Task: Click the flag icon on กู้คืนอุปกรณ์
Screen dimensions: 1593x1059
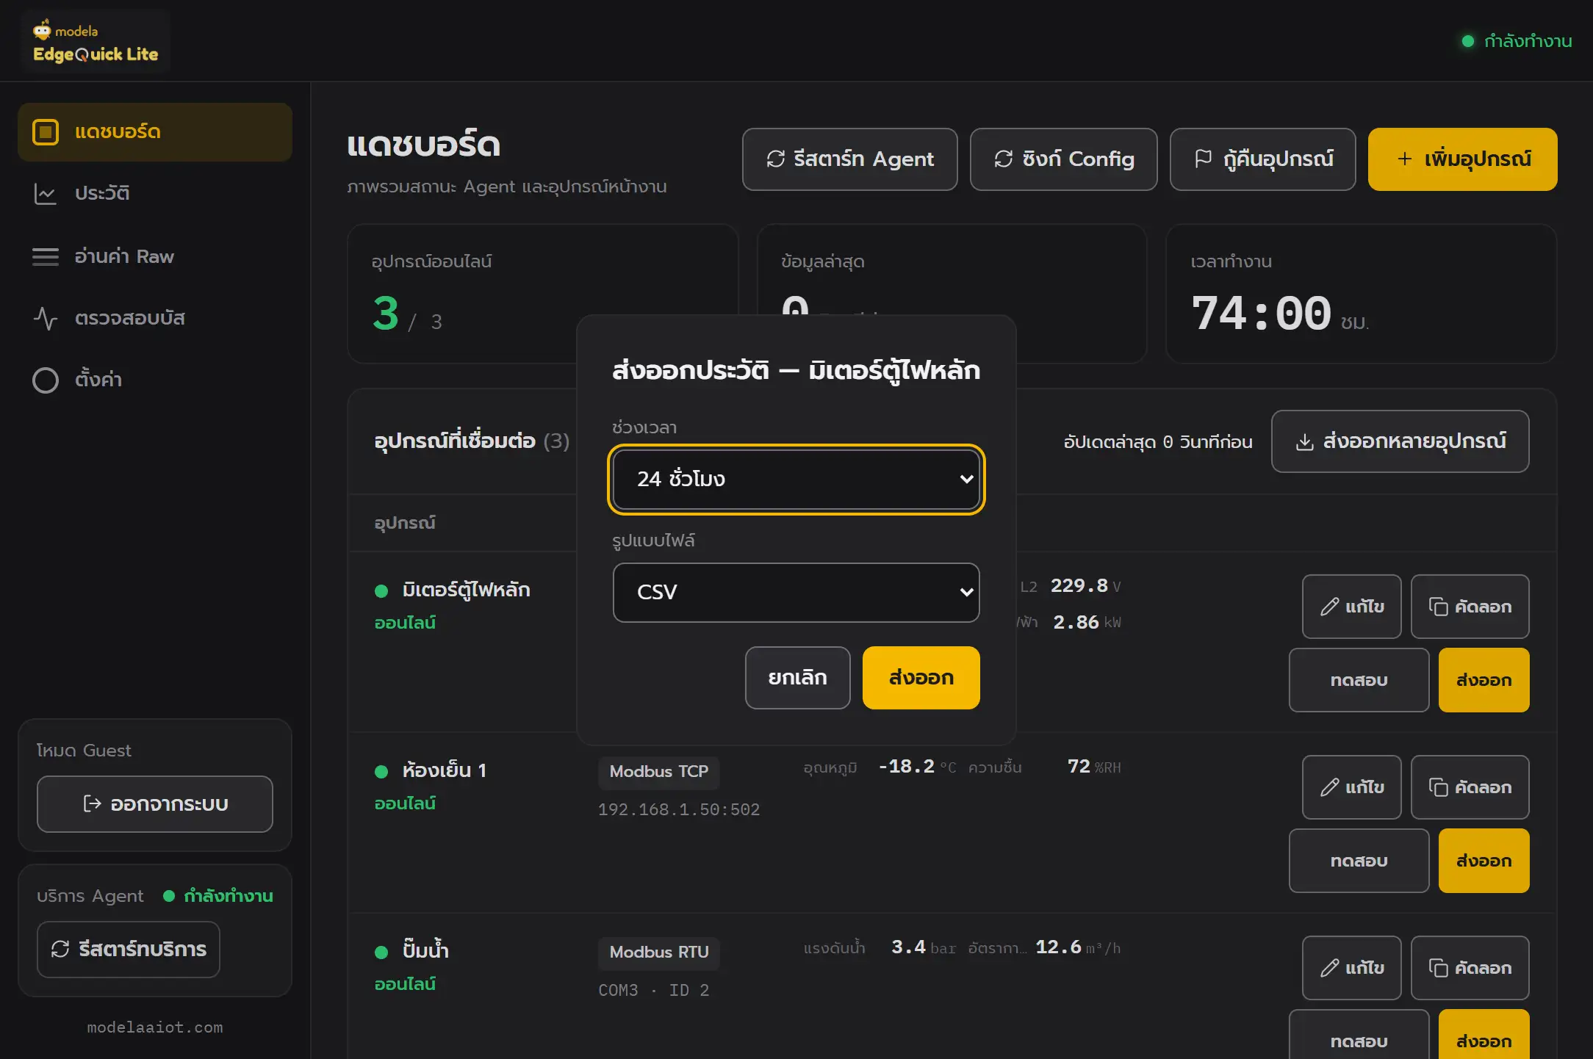Action: [x=1204, y=159]
